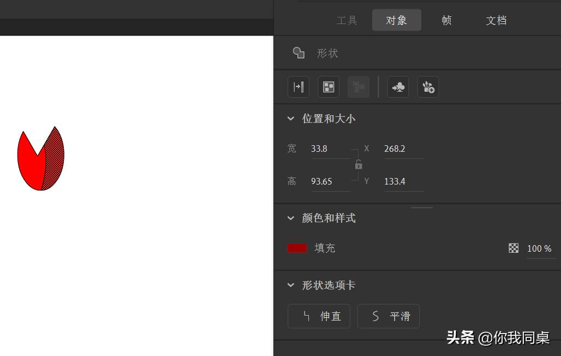Open the 帧 tab
The image size is (561, 356).
(446, 20)
